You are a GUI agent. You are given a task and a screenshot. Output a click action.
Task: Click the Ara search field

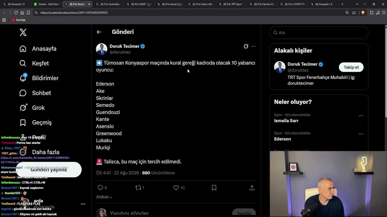(319, 33)
